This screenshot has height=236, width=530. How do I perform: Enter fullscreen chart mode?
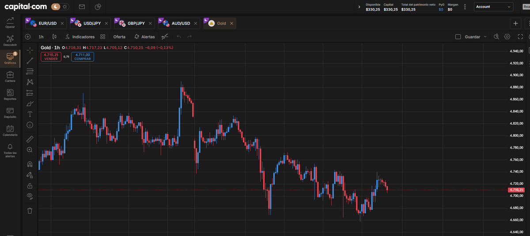tap(520, 37)
